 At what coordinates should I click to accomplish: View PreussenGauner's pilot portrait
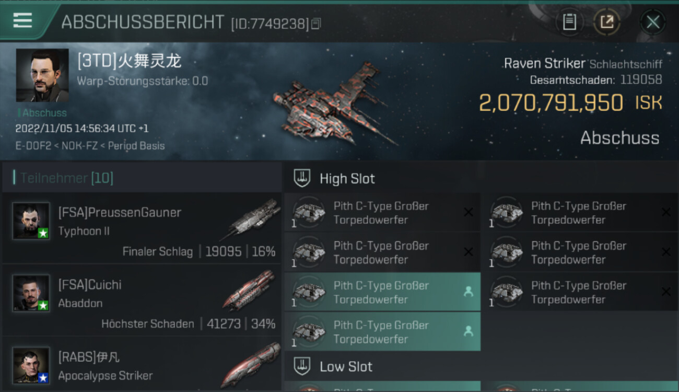[x=31, y=221]
